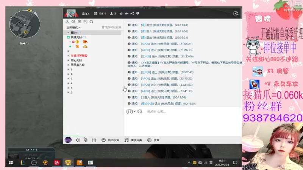Open sub-channel 3 in the list

point(71,79)
